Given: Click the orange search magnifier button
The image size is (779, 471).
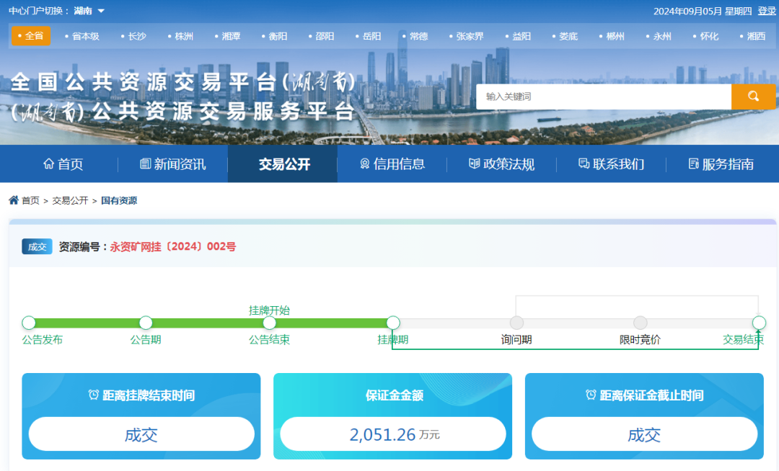Looking at the screenshot, I should click(x=753, y=97).
